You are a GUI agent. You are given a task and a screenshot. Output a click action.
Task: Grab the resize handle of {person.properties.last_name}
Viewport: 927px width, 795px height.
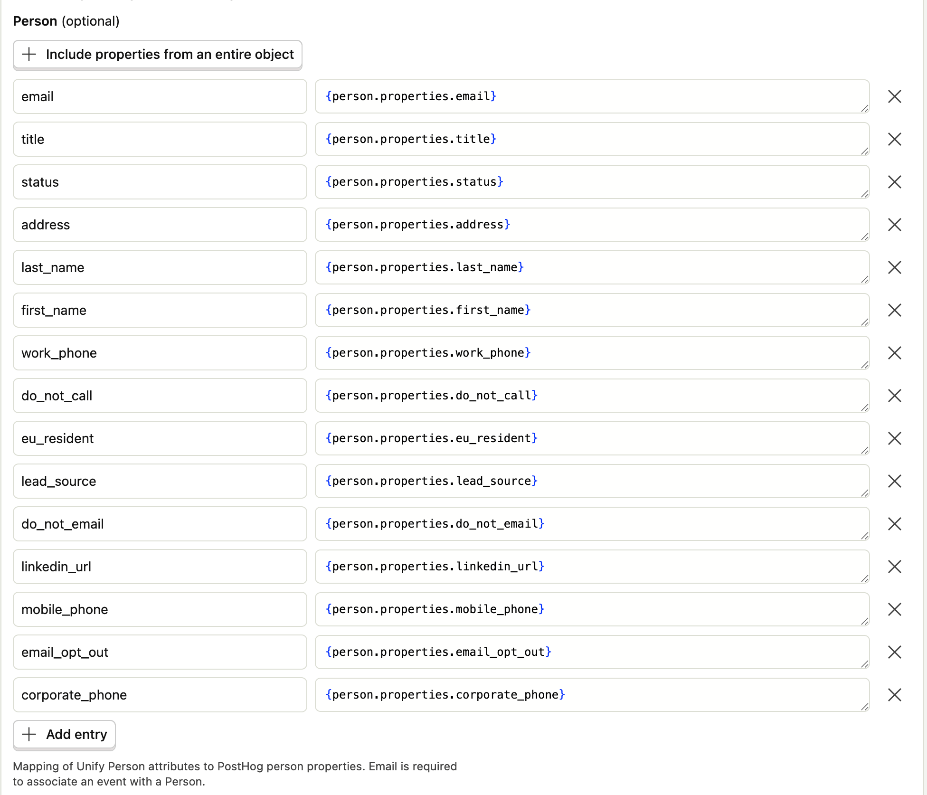[865, 279]
